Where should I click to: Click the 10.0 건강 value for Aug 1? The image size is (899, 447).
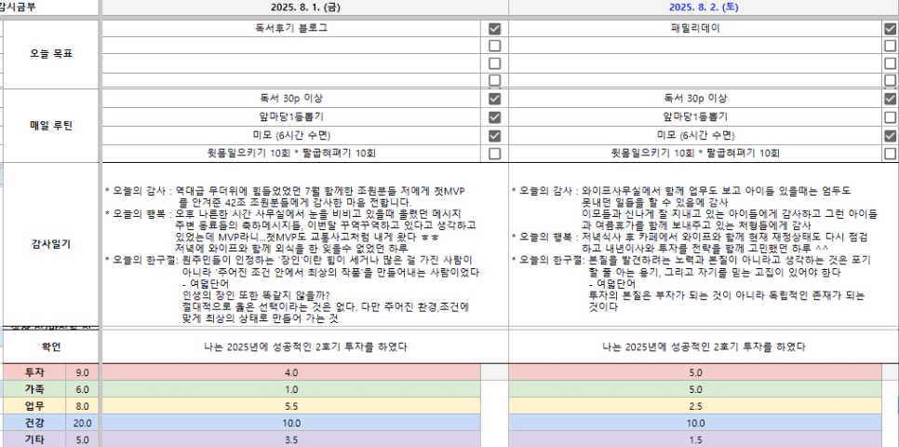coord(291,423)
